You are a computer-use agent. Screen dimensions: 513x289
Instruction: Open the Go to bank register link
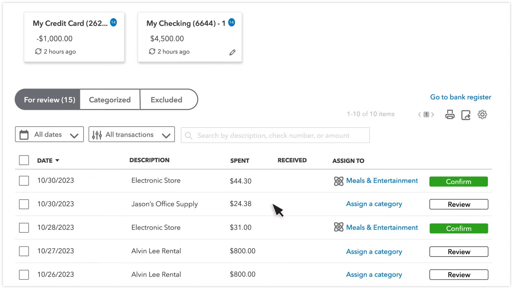tap(460, 97)
